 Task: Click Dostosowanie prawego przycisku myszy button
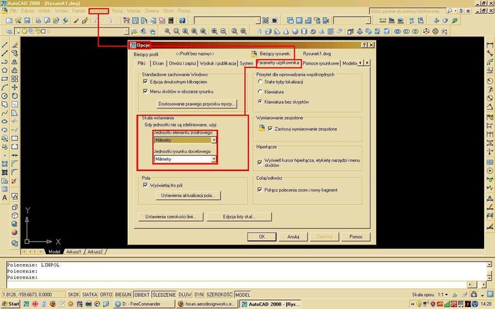[197, 104]
